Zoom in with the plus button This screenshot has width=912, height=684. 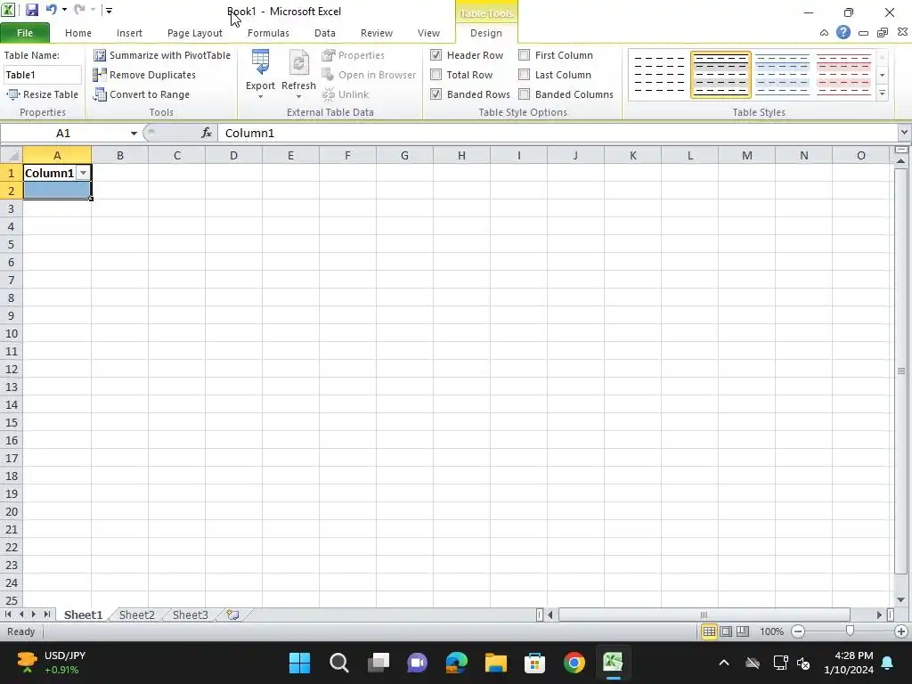(x=901, y=631)
